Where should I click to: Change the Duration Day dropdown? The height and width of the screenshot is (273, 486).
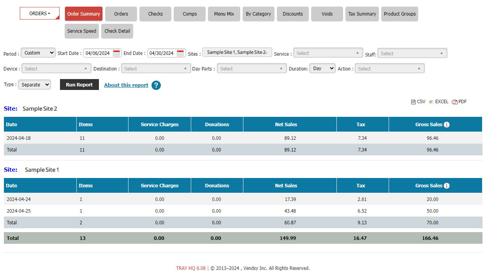322,68
